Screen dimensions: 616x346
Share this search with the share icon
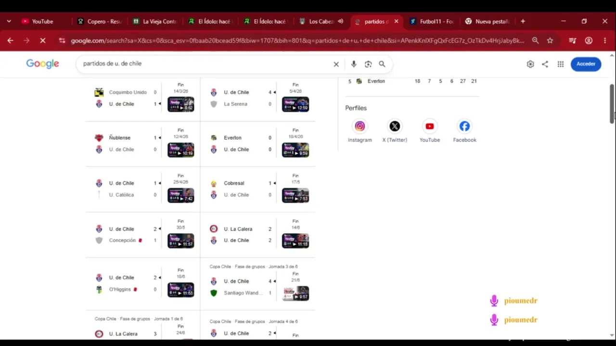[545, 64]
